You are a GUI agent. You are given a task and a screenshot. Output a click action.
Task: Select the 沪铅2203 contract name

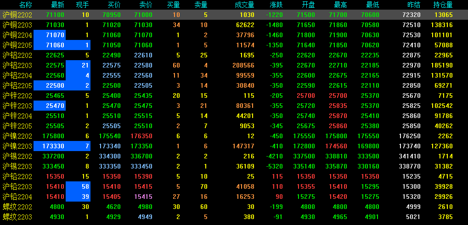[x=17, y=186]
